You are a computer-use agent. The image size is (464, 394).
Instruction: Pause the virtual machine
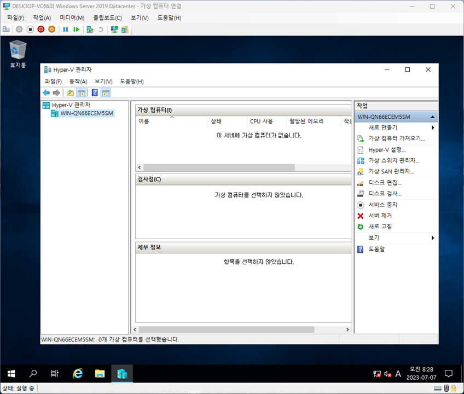[66, 30]
